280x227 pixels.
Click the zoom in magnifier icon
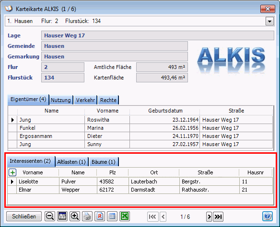75,216
